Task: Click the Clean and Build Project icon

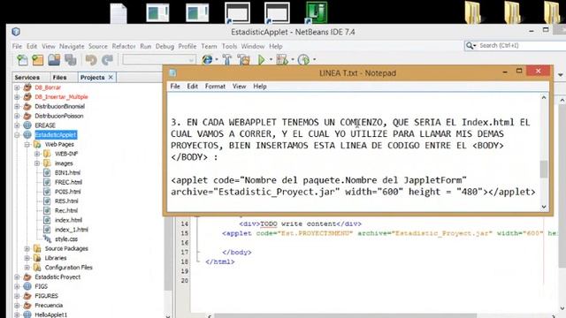Action: click(x=244, y=59)
